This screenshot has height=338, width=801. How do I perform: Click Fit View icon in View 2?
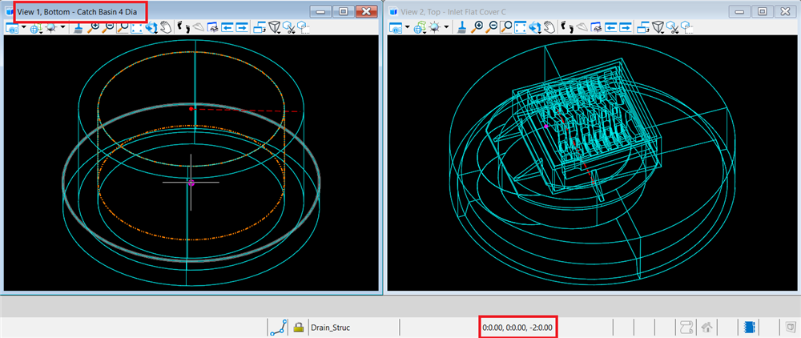521,27
